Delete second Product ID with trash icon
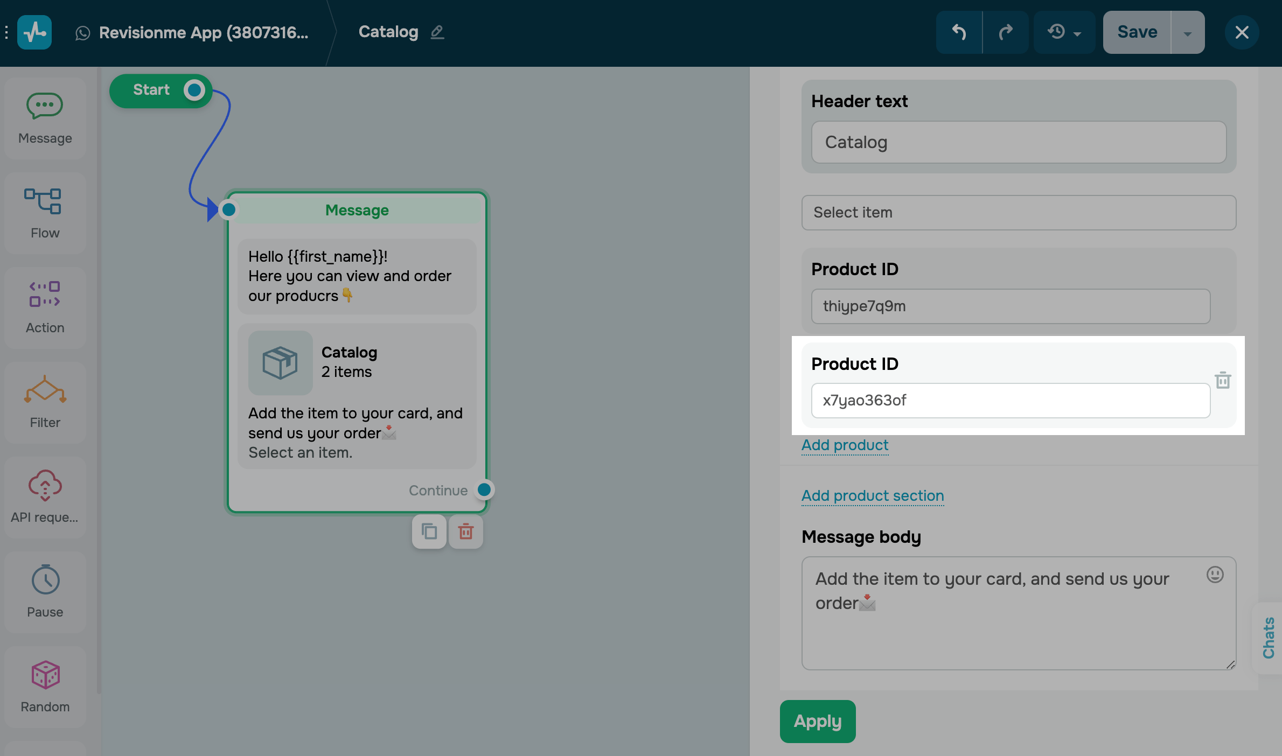Viewport: 1282px width, 756px height. point(1223,381)
